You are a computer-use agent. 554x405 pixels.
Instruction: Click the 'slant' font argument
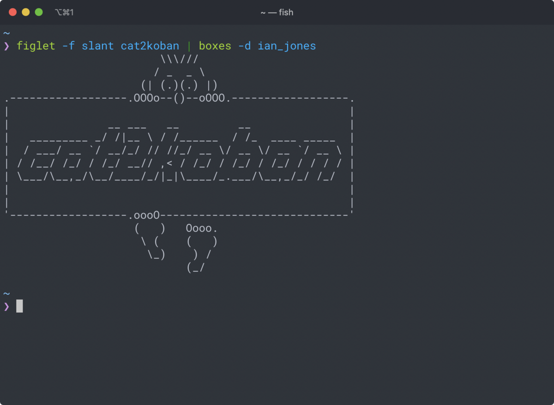coord(97,46)
